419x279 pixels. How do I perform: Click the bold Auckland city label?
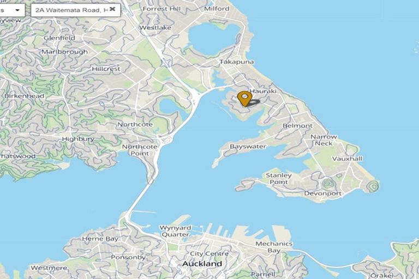pyautogui.click(x=202, y=264)
